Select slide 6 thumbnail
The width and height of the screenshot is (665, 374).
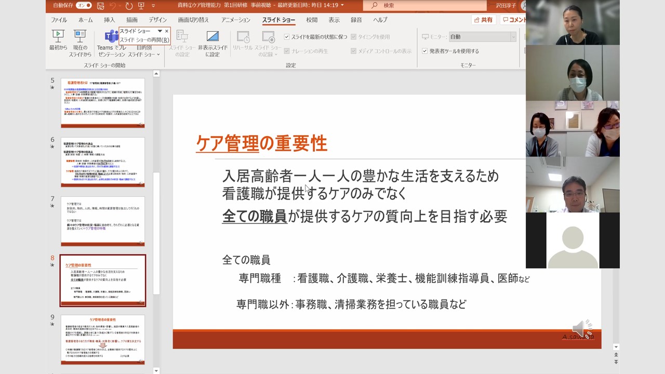pos(103,162)
